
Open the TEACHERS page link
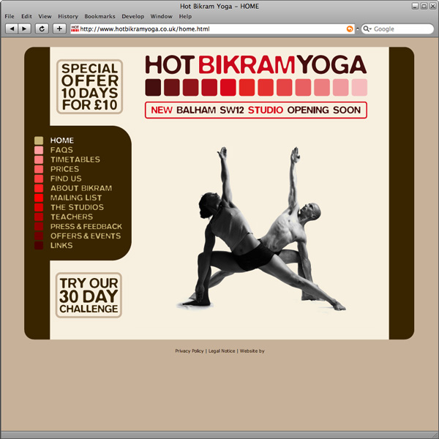(x=72, y=217)
